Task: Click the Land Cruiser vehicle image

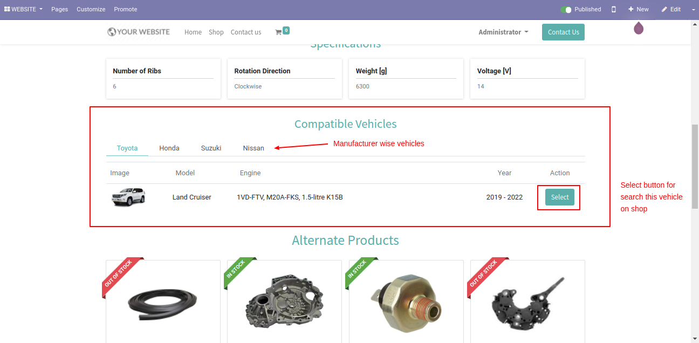Action: coord(128,197)
